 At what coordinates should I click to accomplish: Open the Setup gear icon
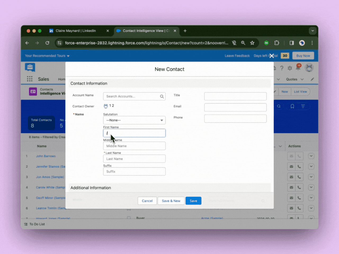click(290, 68)
